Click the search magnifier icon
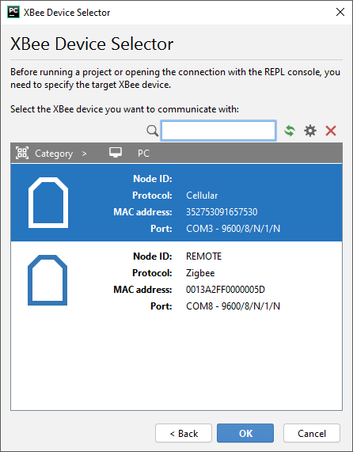The image size is (353, 452). coord(152,131)
